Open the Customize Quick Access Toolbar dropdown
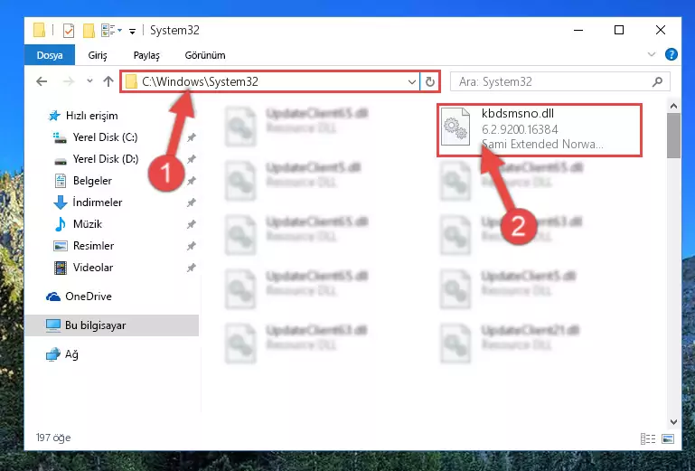Viewport: 695px width, 471px height. coord(132,31)
